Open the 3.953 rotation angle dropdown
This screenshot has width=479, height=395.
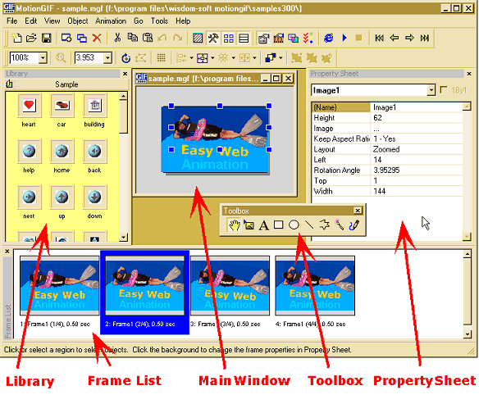point(107,57)
